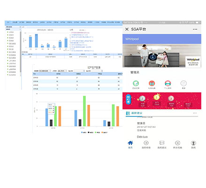The image size is (206, 188).
Task: Select the 最新建议 tab label
Action: tap(137, 113)
